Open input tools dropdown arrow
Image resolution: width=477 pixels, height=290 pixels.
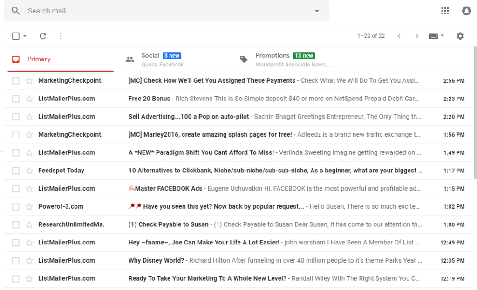(443, 36)
